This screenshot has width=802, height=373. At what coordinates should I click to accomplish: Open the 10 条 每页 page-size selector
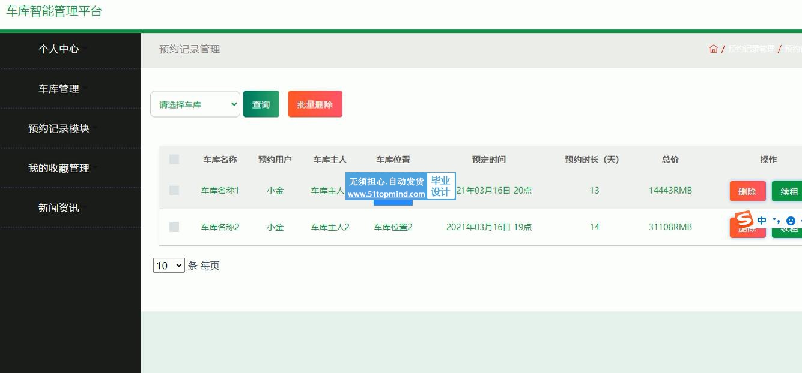click(x=169, y=266)
